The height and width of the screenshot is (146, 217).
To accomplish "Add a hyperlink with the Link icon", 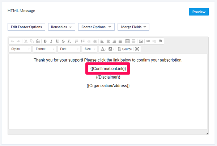I will click(x=148, y=41).
